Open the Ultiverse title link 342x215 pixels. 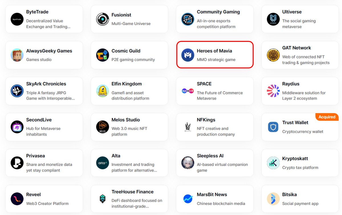(292, 12)
